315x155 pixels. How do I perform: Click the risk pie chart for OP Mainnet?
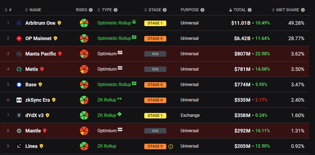click(84, 38)
